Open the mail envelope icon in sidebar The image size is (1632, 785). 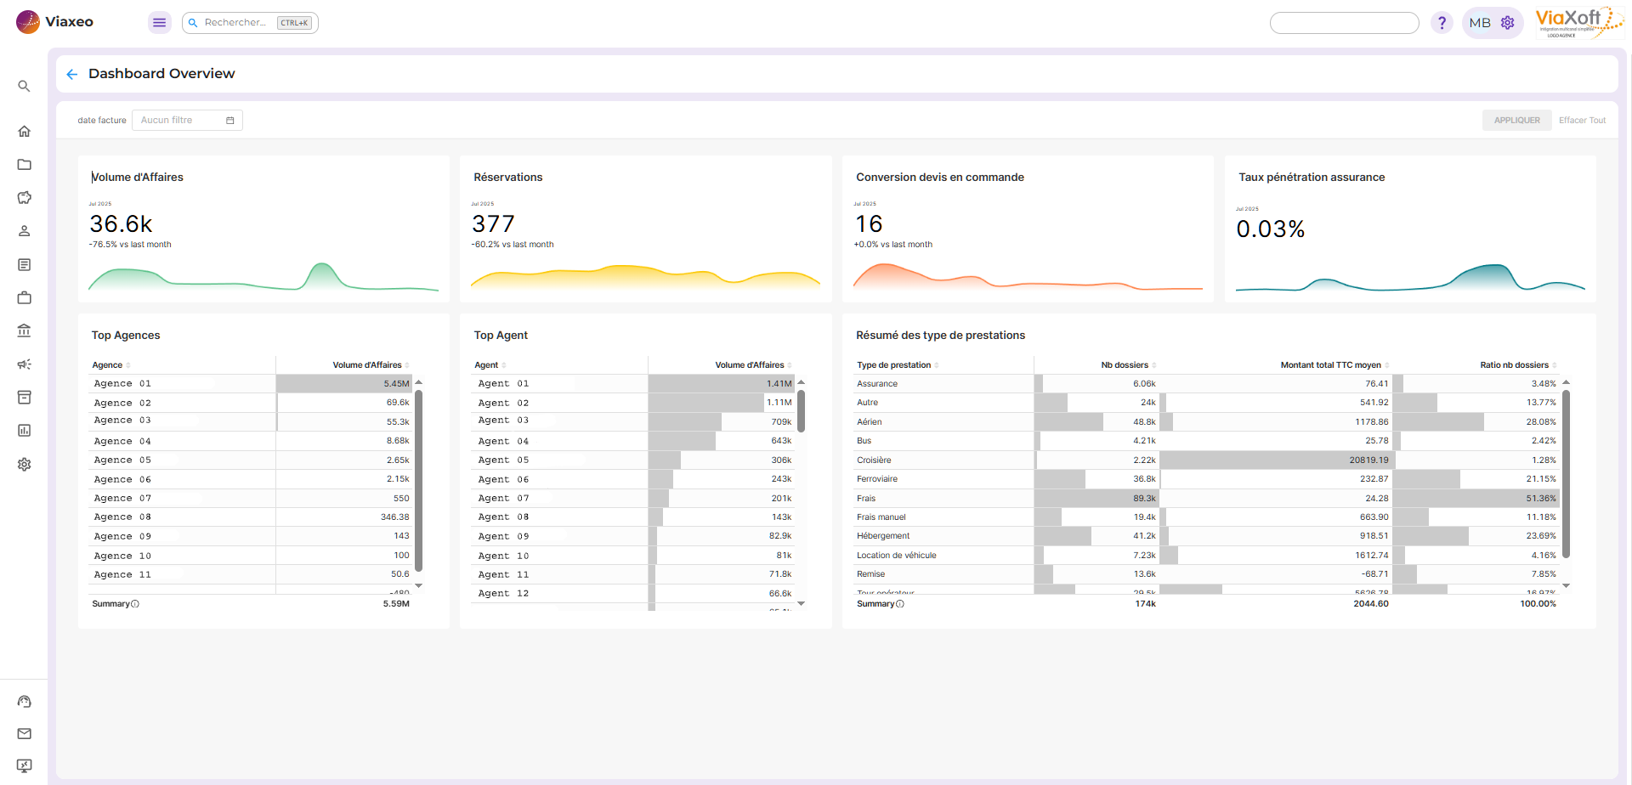[x=24, y=733]
